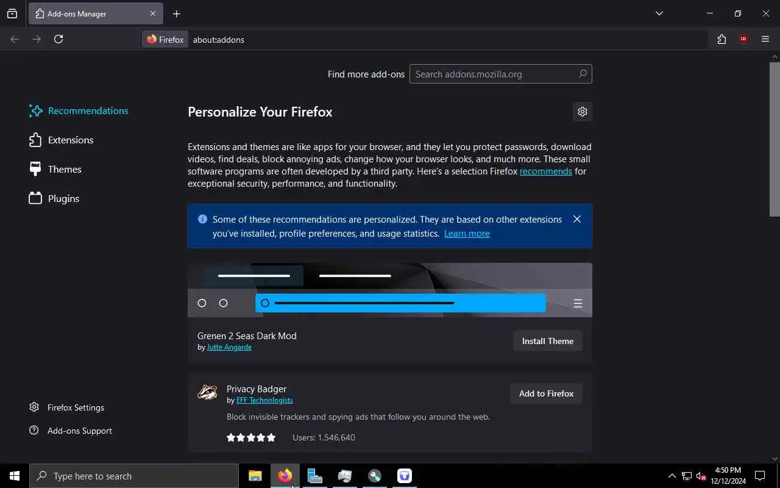
Task: Dismiss the personalized recommendations notice
Action: click(x=577, y=219)
